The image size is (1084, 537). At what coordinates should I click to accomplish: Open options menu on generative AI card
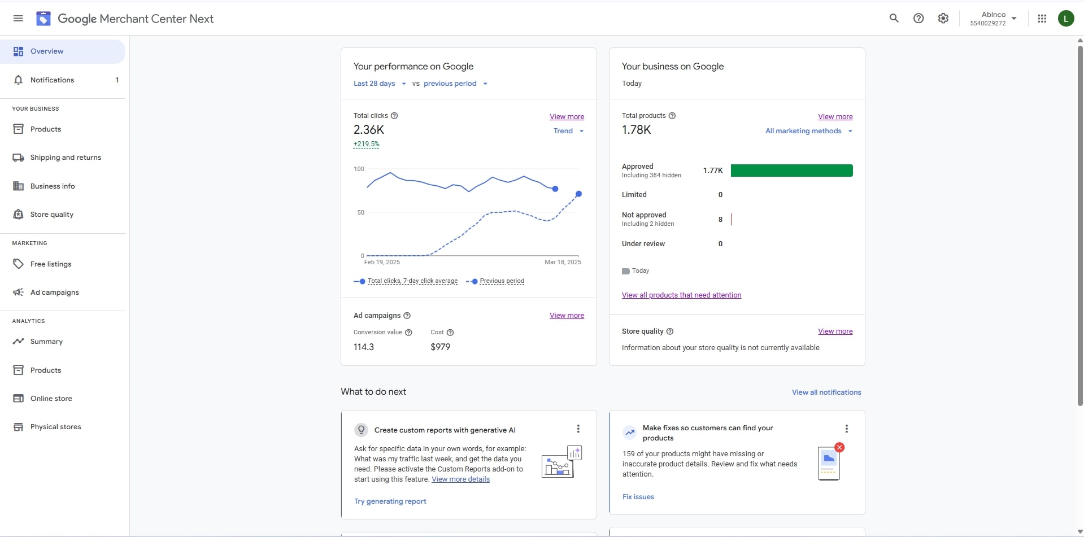click(x=578, y=429)
